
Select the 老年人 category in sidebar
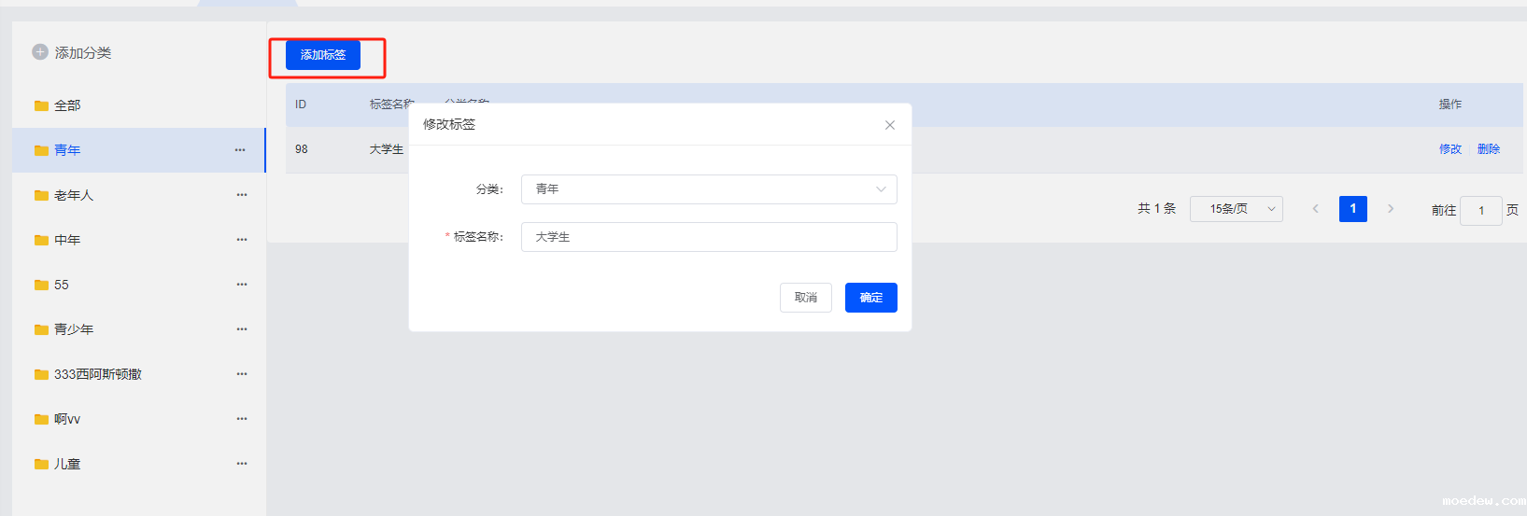(74, 195)
